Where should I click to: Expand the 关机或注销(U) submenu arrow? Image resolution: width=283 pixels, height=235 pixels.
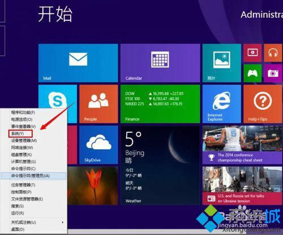coord(63,223)
